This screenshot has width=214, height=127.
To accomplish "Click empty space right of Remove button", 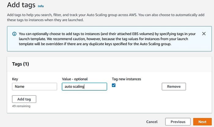I will coord(199,87).
